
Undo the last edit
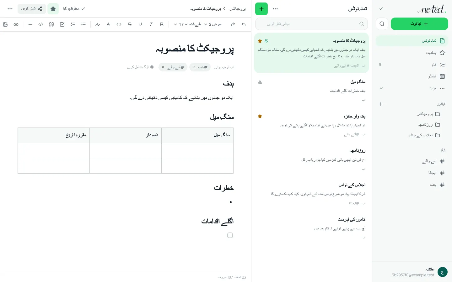click(x=244, y=24)
